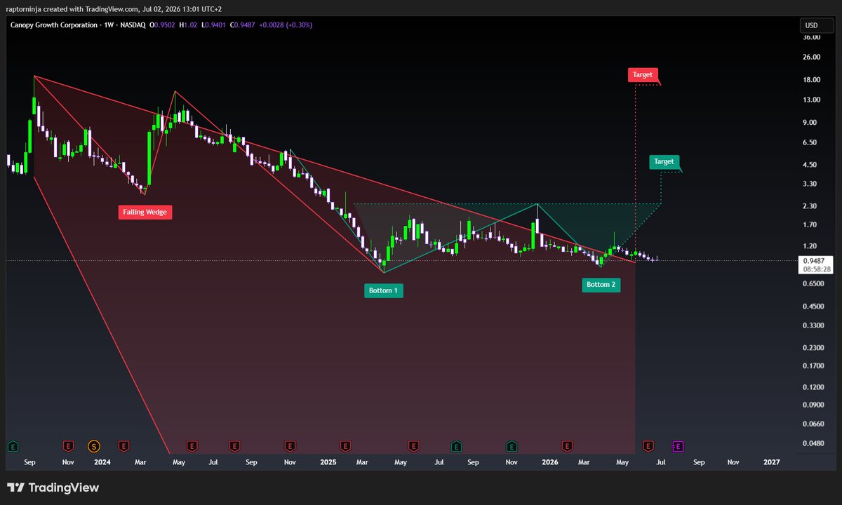Click the green earnings marker before Sep 2025
Viewport: 842px width, 505px height.
456,445
